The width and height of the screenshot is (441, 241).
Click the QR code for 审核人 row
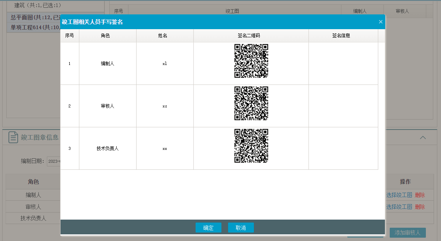[251, 103]
